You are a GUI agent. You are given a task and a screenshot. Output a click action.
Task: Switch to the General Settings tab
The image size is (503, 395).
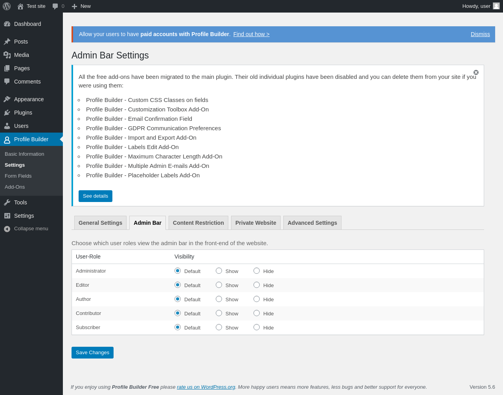[100, 223]
